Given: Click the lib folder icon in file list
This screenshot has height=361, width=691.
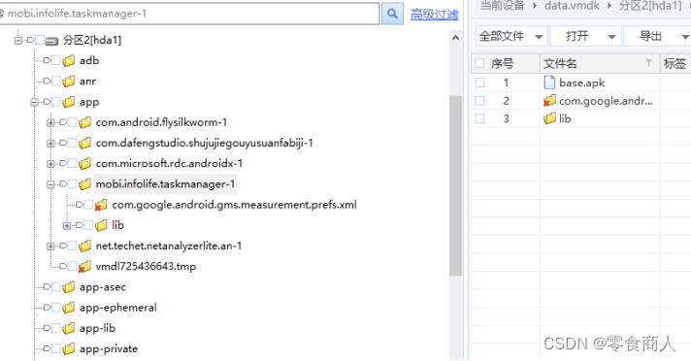Looking at the screenshot, I should click(549, 118).
